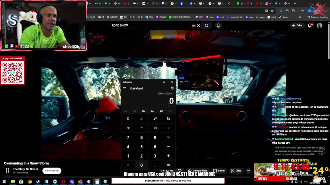Click digit 0 on Calculator
This screenshot has width=330, height=185.
coord(141,165)
